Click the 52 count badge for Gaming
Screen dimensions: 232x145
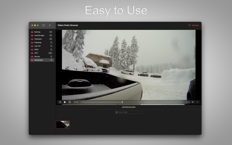tap(50, 32)
